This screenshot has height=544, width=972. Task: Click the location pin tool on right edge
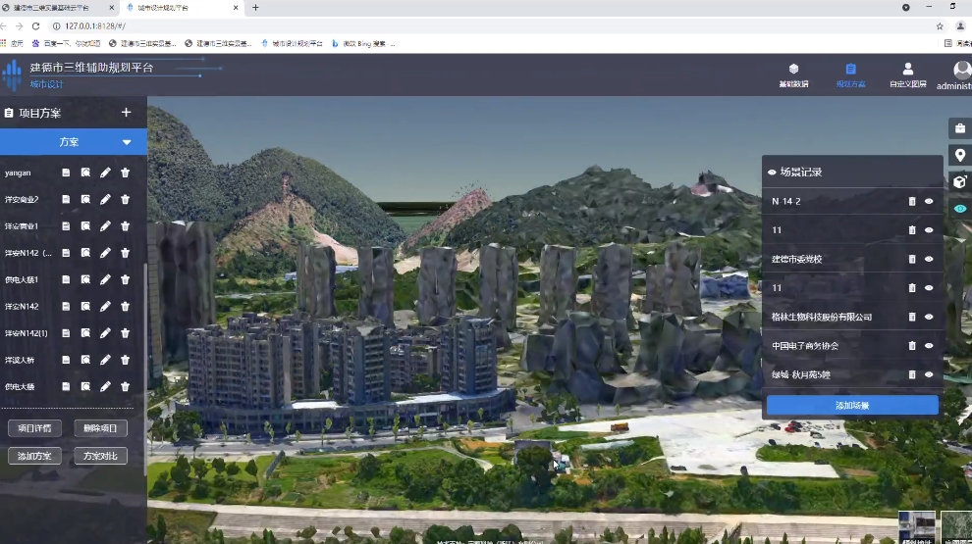coord(960,155)
